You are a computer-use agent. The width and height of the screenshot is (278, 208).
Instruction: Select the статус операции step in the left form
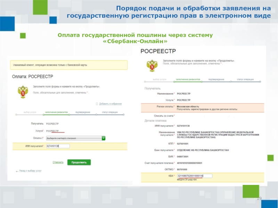[x=110, y=112]
